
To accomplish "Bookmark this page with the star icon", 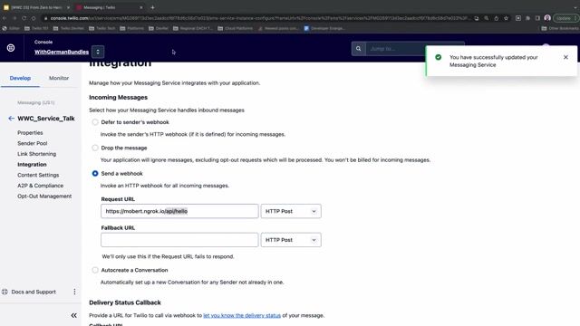I will pyautogui.click(x=506, y=18).
